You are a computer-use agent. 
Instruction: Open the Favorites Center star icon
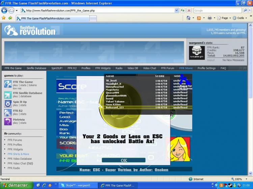point(4,18)
